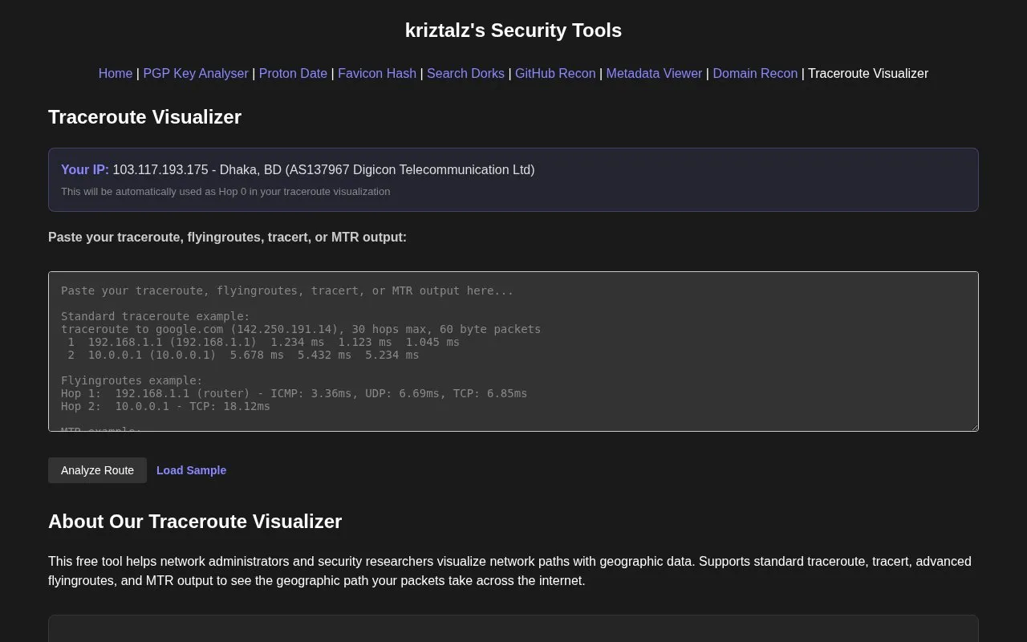Open the Search Dorks page

pyautogui.click(x=465, y=73)
